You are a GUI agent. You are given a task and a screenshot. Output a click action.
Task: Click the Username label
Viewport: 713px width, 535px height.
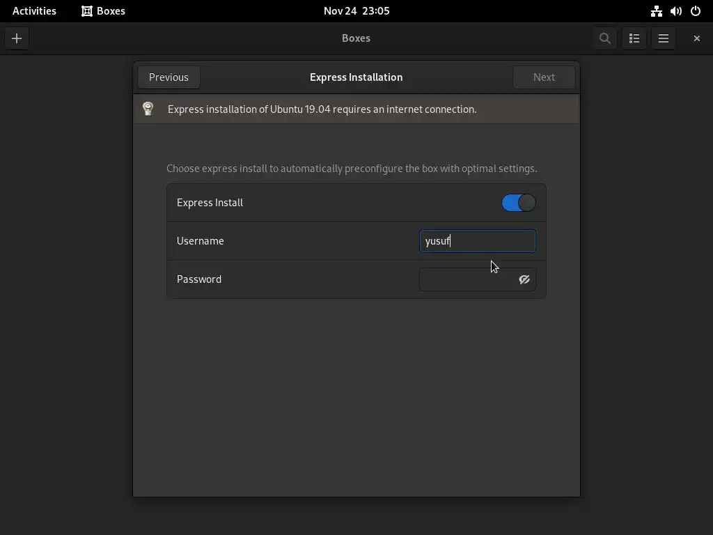(x=200, y=240)
